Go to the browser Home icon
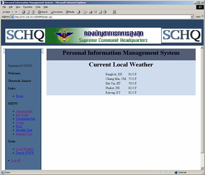This screenshot has width=205, height=175. click(x=33, y=12)
